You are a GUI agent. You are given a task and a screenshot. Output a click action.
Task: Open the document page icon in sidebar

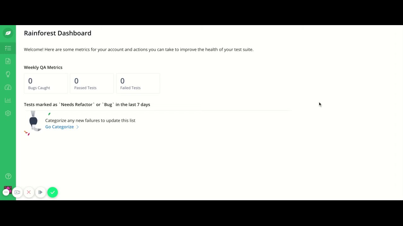coord(8,61)
